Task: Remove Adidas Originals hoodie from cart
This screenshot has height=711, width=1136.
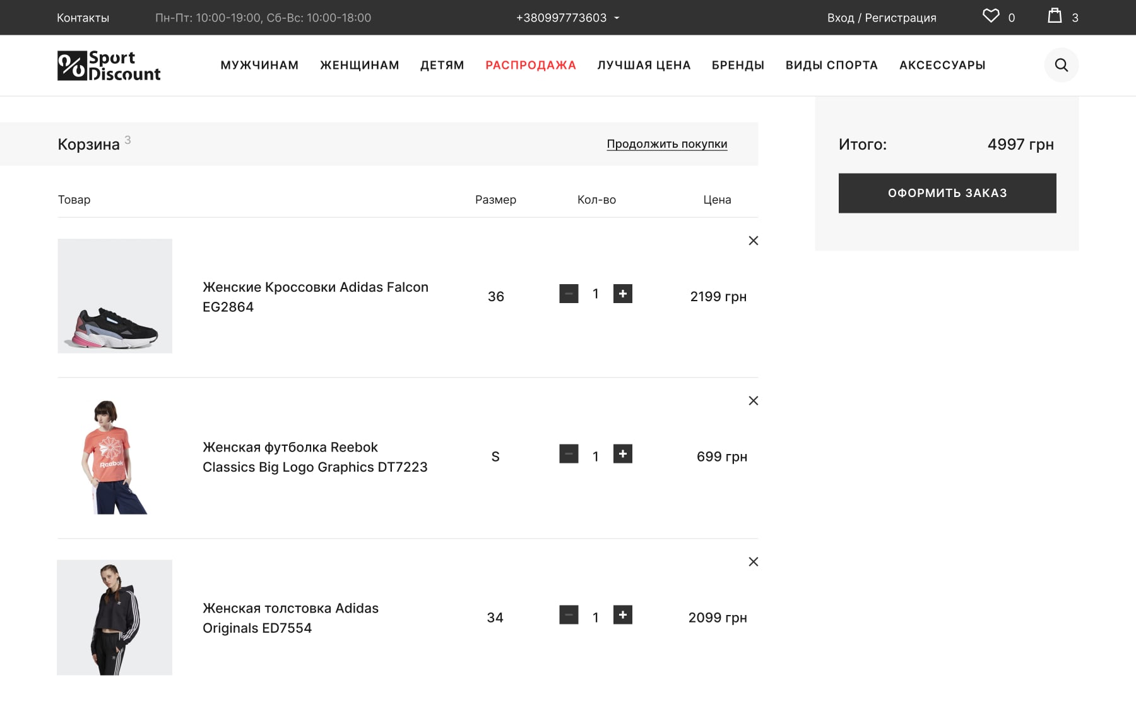Action: point(753,562)
